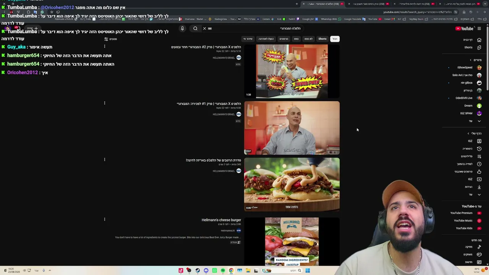
Task: Open Steam from the taskbar
Action: 198,270
